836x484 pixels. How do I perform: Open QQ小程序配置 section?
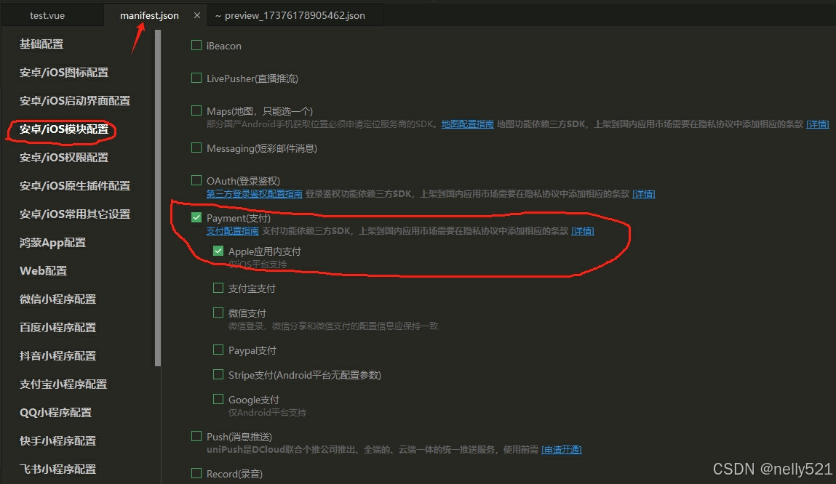[x=55, y=412]
